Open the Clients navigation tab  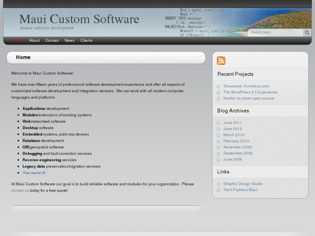pos(86,40)
